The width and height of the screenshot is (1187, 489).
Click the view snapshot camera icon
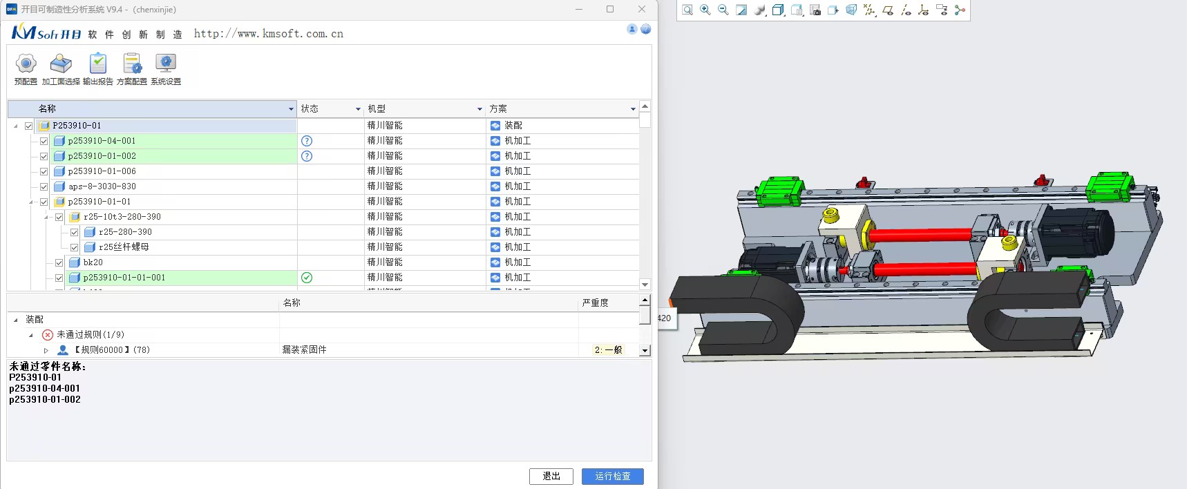(x=815, y=10)
